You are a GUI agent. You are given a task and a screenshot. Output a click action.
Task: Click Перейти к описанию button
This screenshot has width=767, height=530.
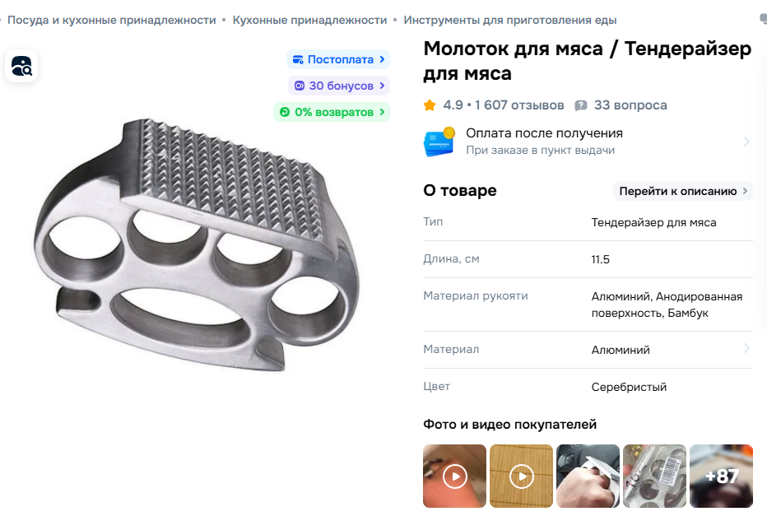[683, 191]
